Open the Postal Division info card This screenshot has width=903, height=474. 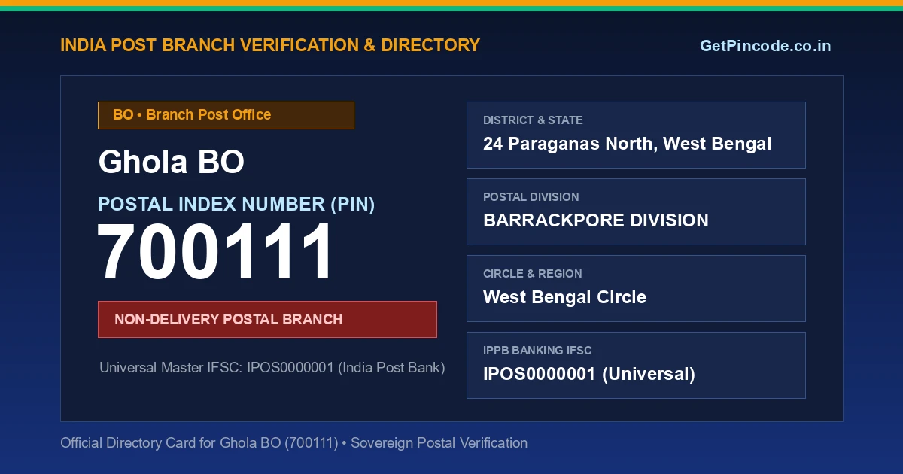[636, 211]
